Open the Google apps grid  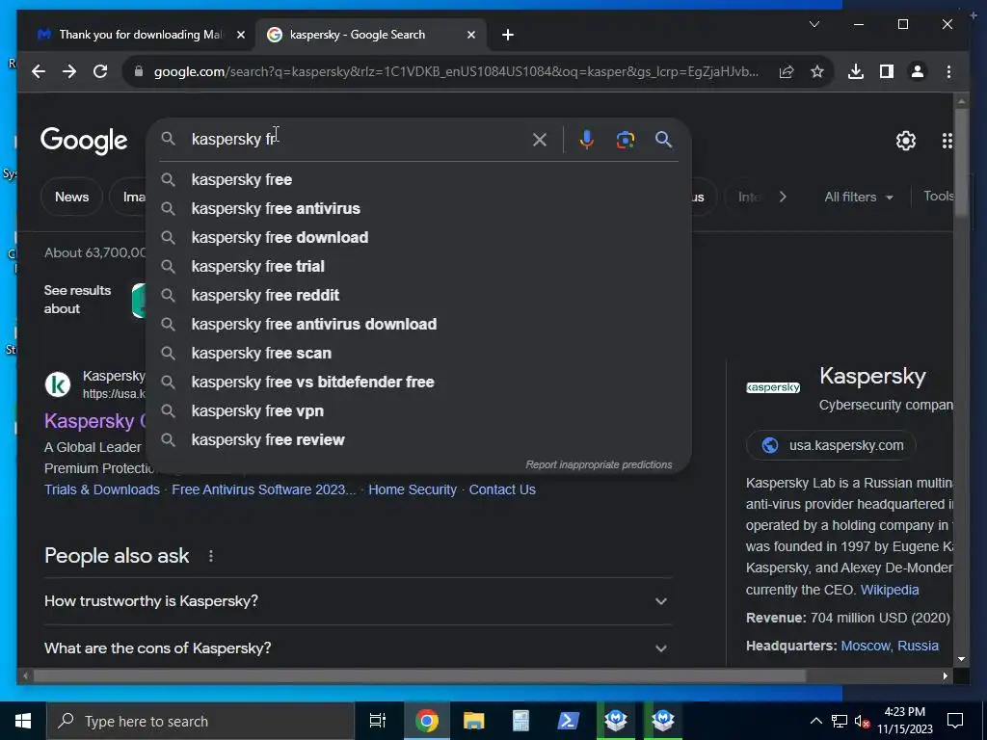tap(947, 141)
